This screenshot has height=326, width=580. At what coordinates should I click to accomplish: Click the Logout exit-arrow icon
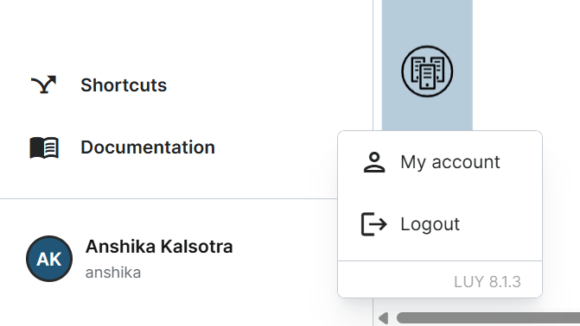click(374, 224)
